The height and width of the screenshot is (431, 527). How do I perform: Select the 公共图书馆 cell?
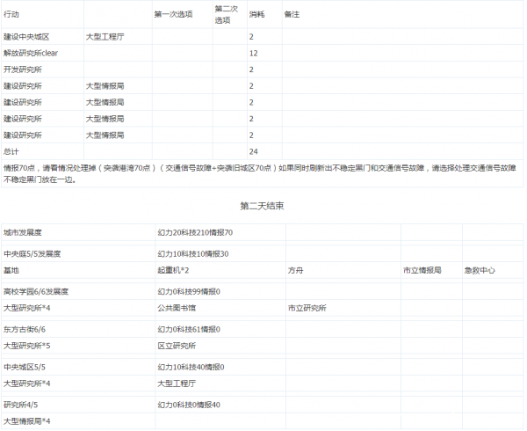pos(176,308)
